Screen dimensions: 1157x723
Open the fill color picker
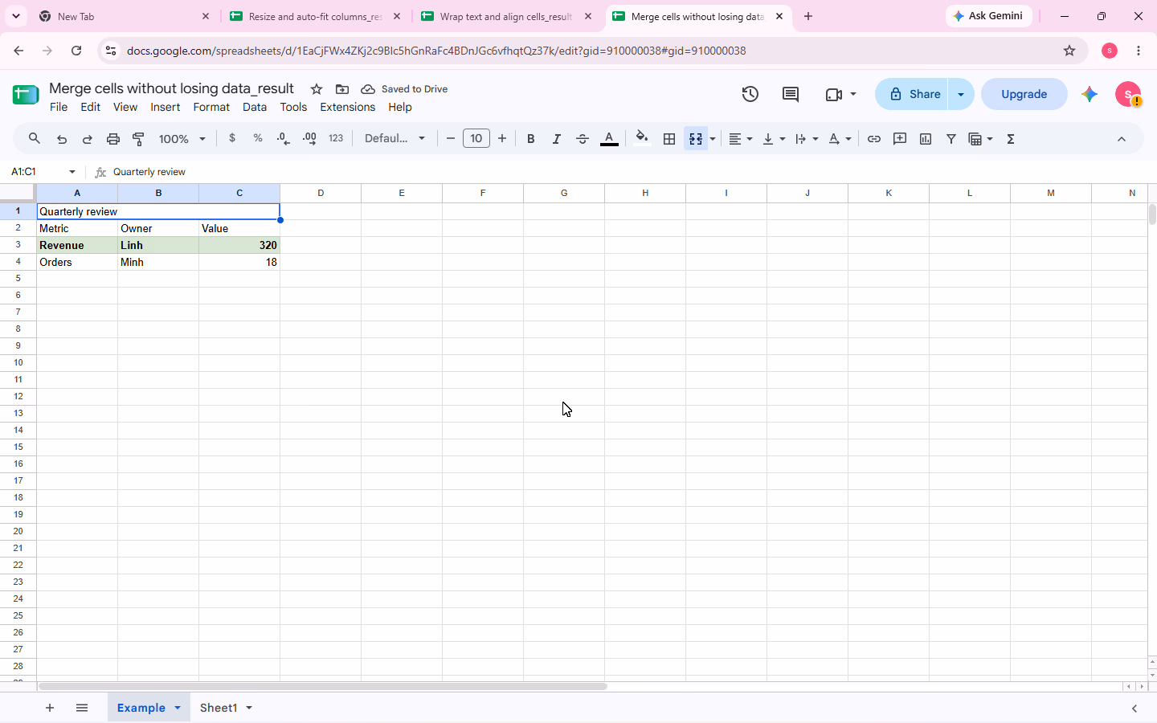click(x=641, y=139)
